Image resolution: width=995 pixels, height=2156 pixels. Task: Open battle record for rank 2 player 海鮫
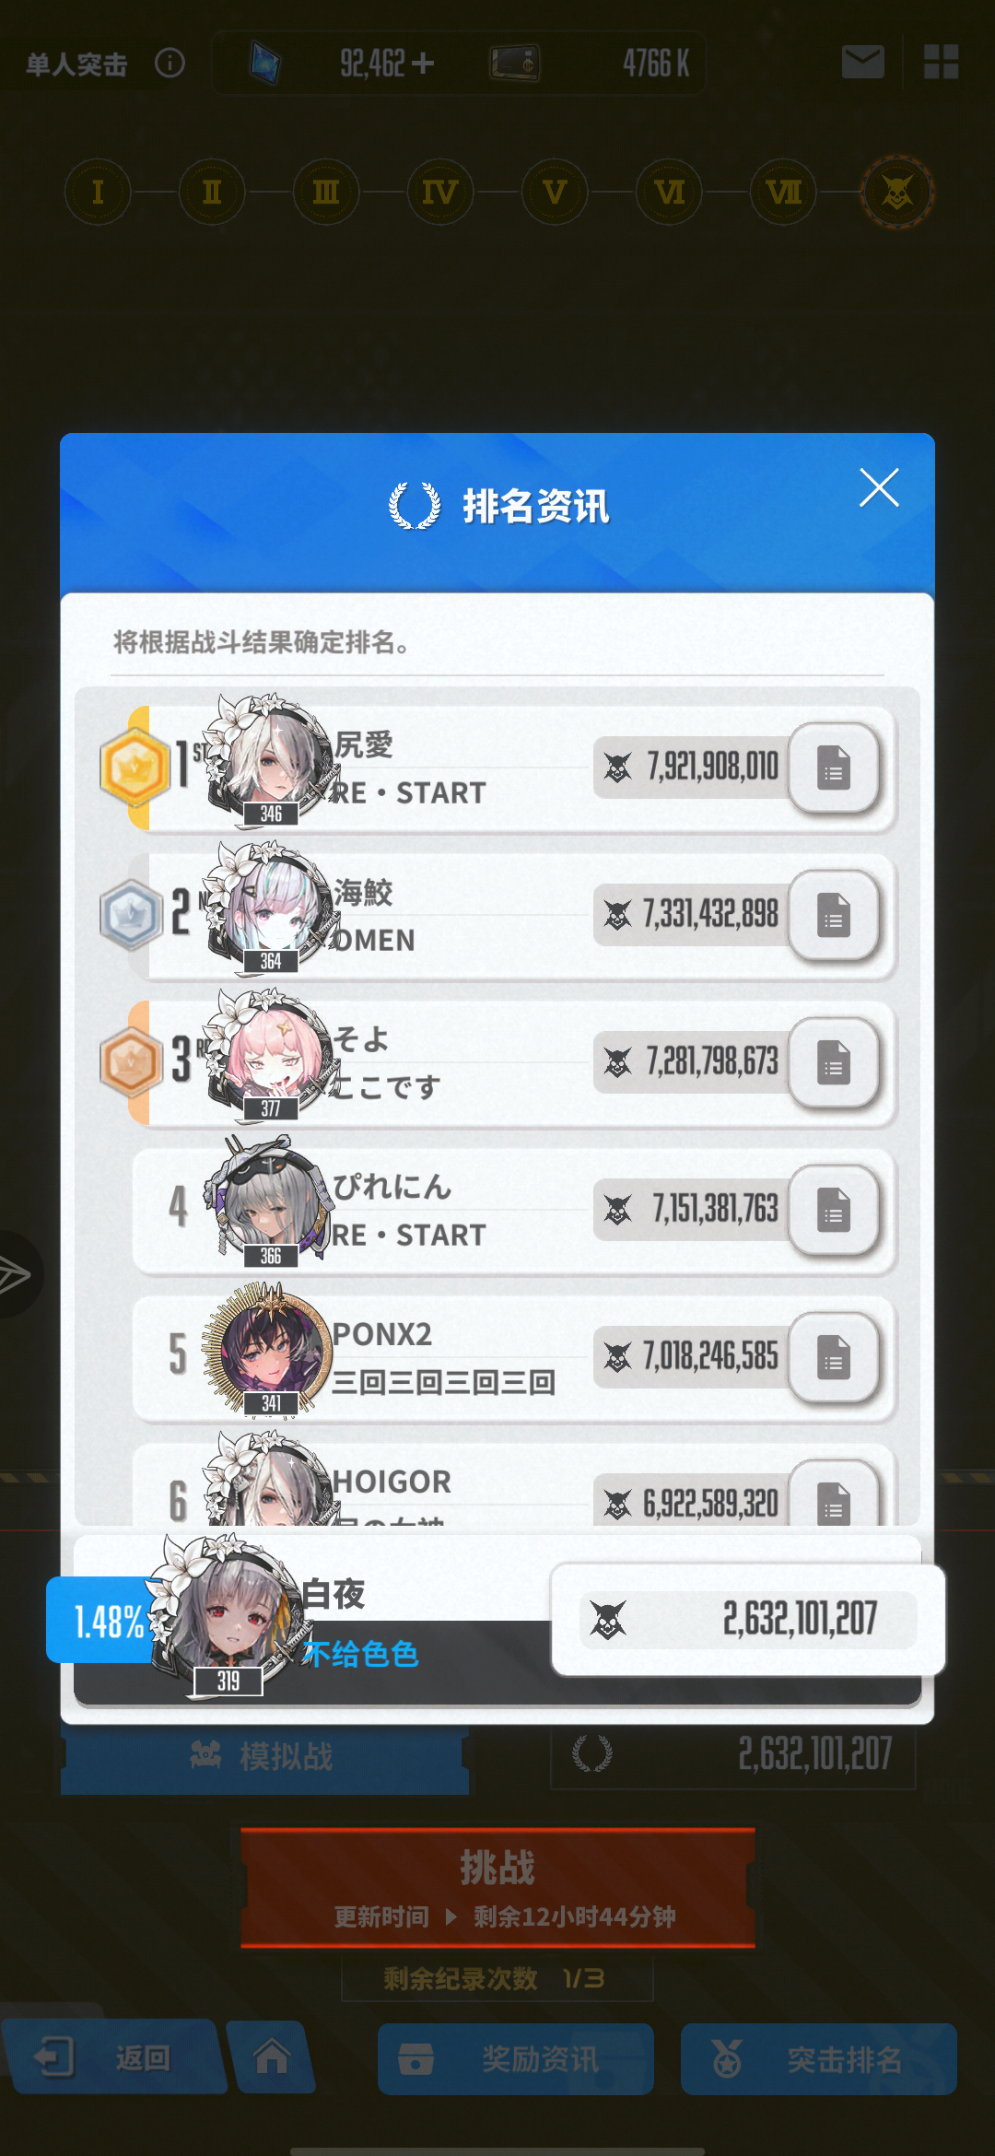click(x=834, y=915)
